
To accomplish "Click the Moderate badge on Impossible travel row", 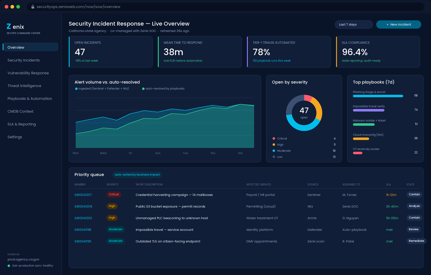I will (x=116, y=229).
